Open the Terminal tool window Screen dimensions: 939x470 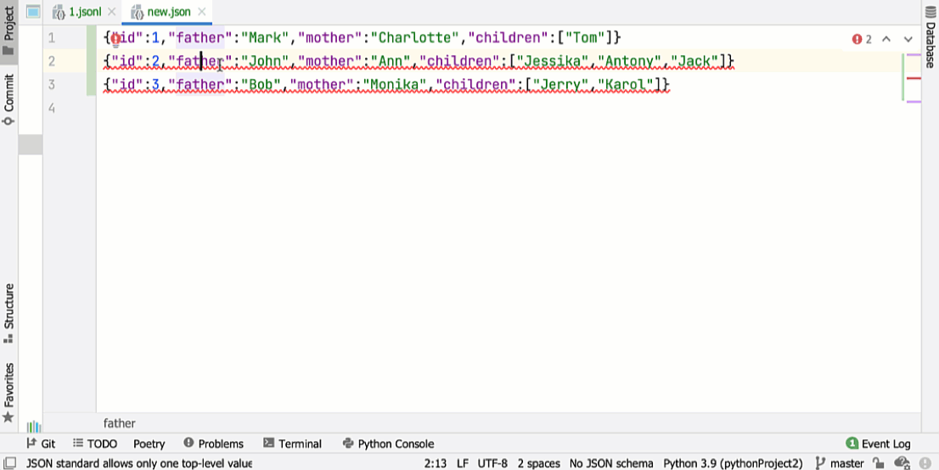(292, 444)
